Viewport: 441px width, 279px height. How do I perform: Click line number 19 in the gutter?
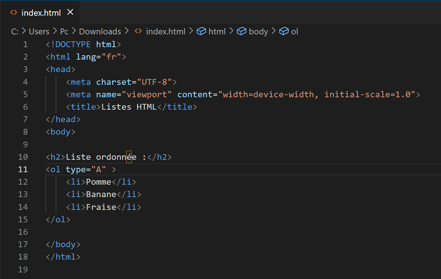(23, 269)
